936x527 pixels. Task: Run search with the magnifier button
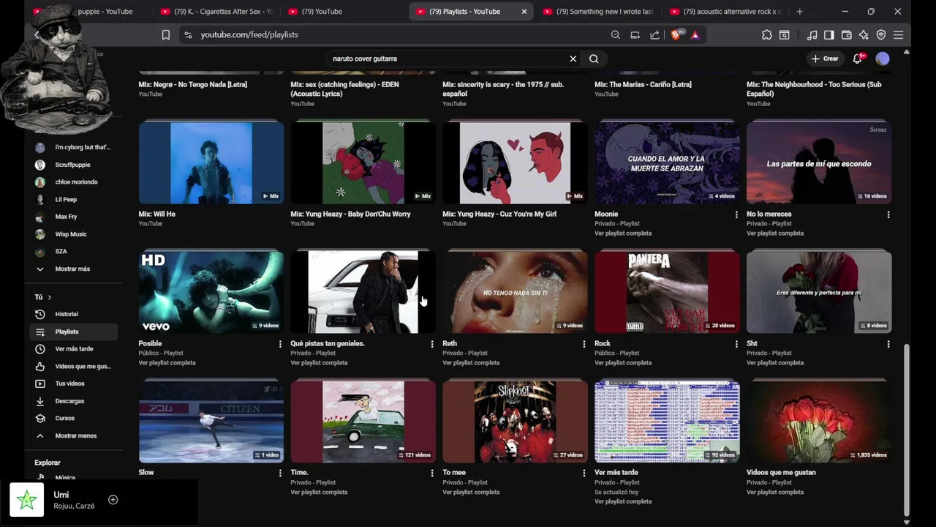click(594, 59)
